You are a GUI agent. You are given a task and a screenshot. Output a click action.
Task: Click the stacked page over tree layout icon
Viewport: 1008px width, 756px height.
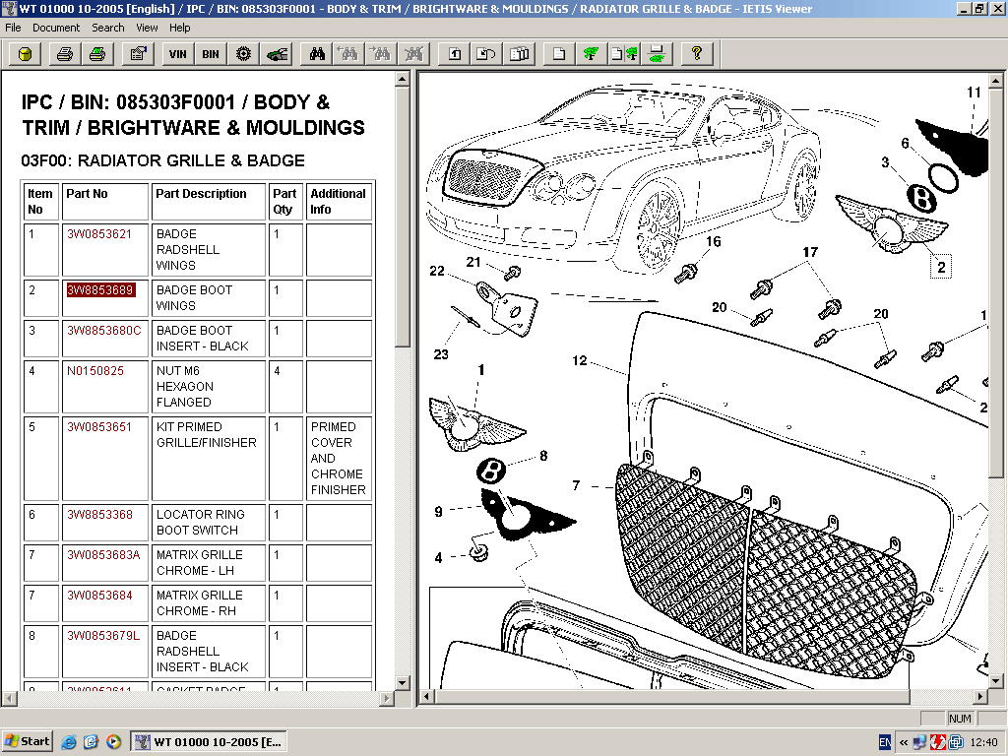click(657, 54)
